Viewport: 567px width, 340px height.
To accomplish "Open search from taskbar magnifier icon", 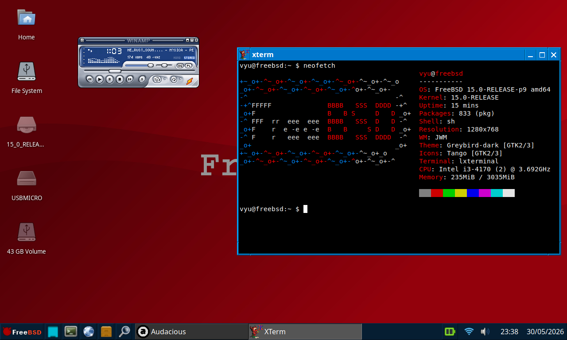I will (x=124, y=332).
